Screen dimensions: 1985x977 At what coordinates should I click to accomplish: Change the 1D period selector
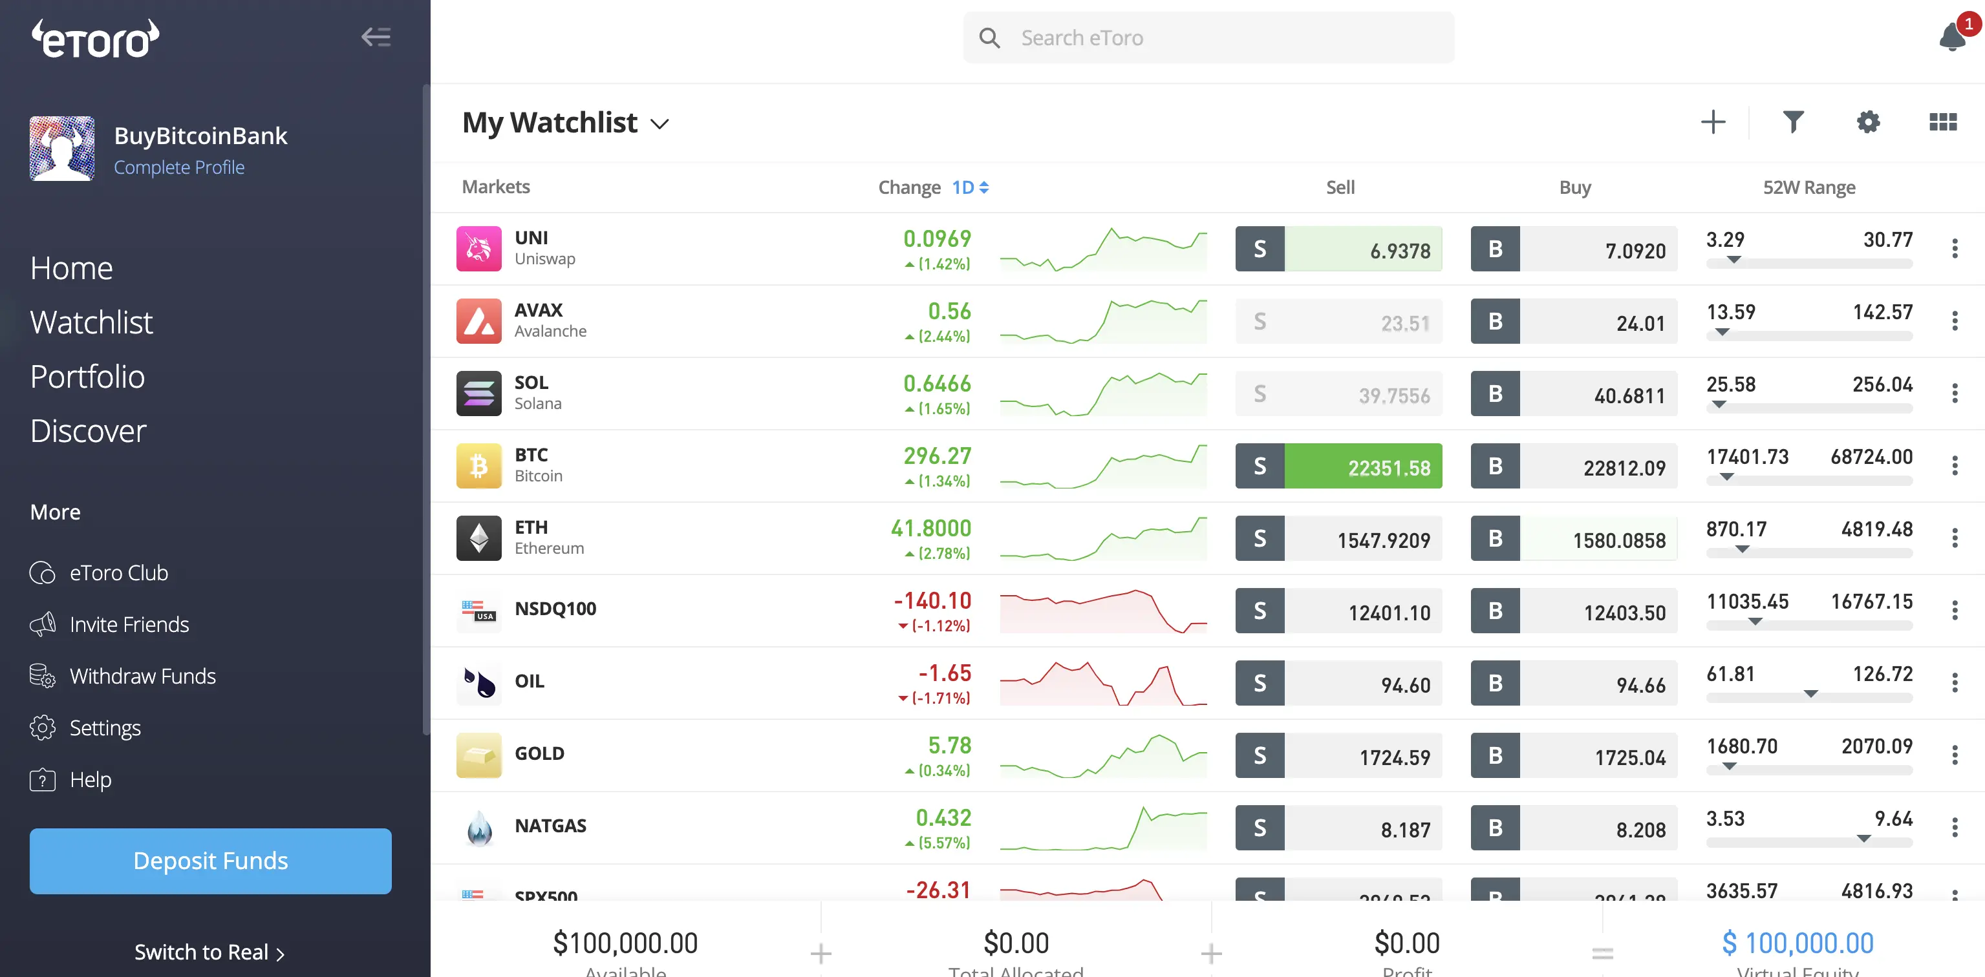969,187
